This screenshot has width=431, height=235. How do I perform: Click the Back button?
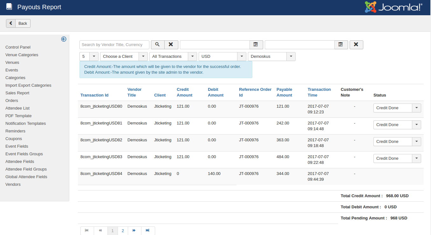coord(18,23)
